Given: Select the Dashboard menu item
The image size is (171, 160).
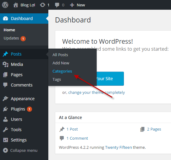Looking at the screenshot, I should pyautogui.click(x=24, y=19).
